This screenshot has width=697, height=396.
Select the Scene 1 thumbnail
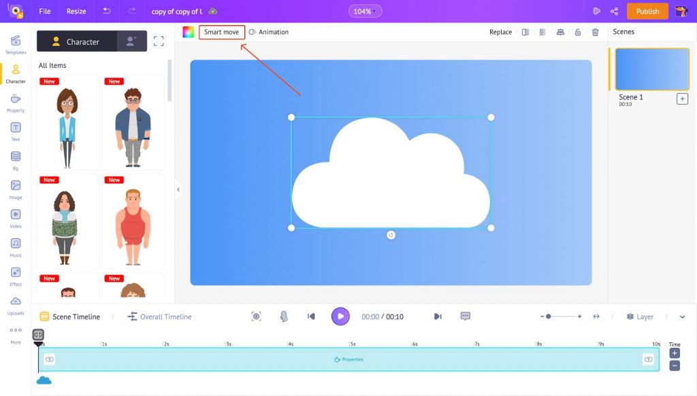pos(652,69)
